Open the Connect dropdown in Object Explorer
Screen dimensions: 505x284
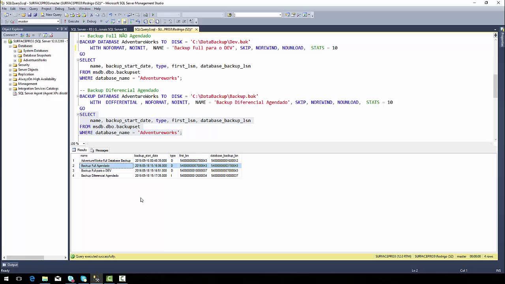(x=10, y=35)
